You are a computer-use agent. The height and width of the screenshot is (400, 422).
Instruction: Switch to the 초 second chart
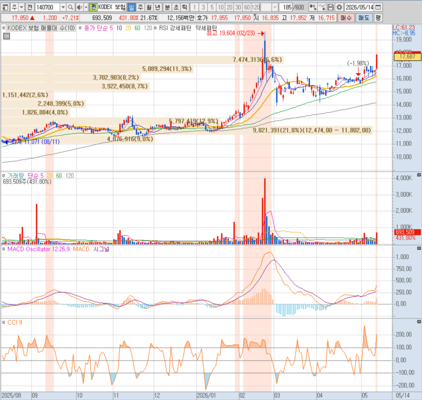pyautogui.click(x=176, y=7)
